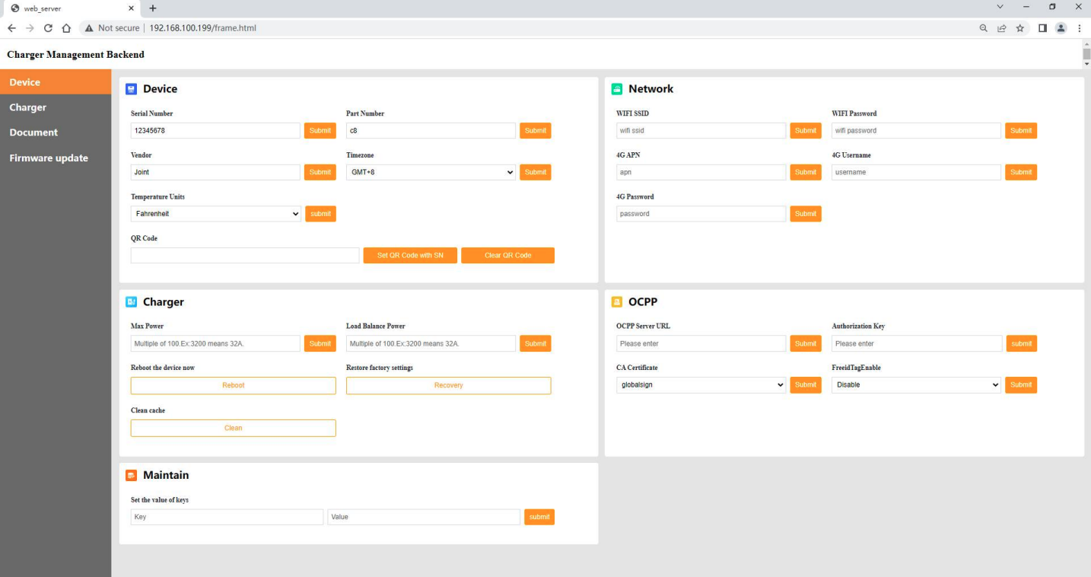The height and width of the screenshot is (577, 1091).
Task: Expand the Temperature Units dropdown
Action: (x=216, y=214)
